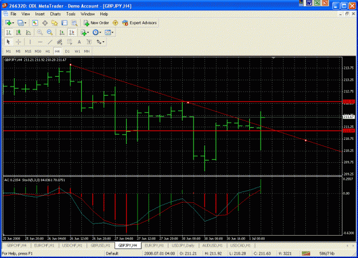Click the zoom out magnifier icon

coord(49,33)
